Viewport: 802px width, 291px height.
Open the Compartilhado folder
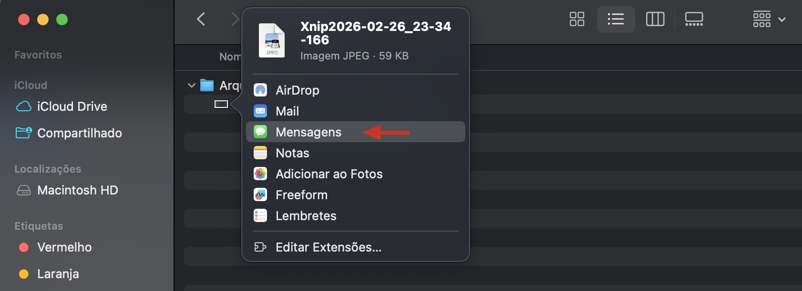[79, 133]
